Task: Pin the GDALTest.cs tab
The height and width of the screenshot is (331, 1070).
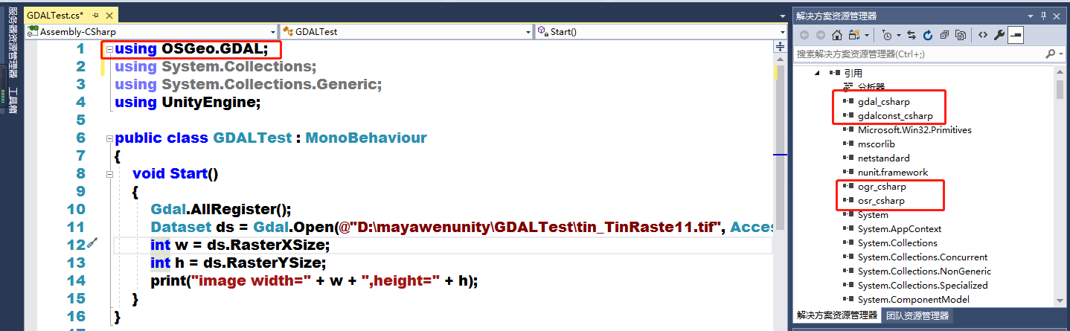Action: pos(96,15)
